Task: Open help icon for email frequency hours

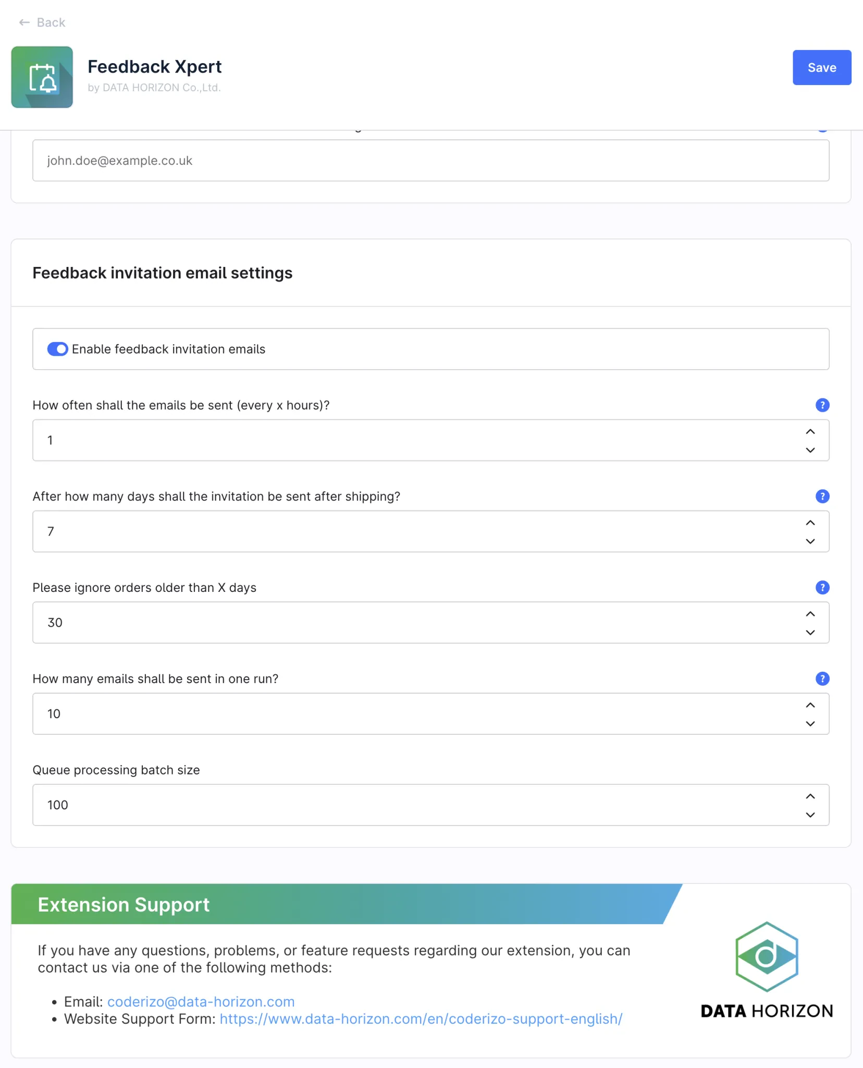Action: click(822, 405)
